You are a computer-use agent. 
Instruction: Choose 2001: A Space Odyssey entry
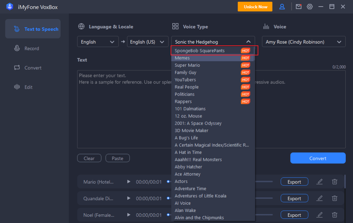(213, 123)
